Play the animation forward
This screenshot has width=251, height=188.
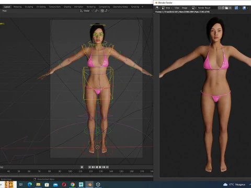[x=100, y=167]
